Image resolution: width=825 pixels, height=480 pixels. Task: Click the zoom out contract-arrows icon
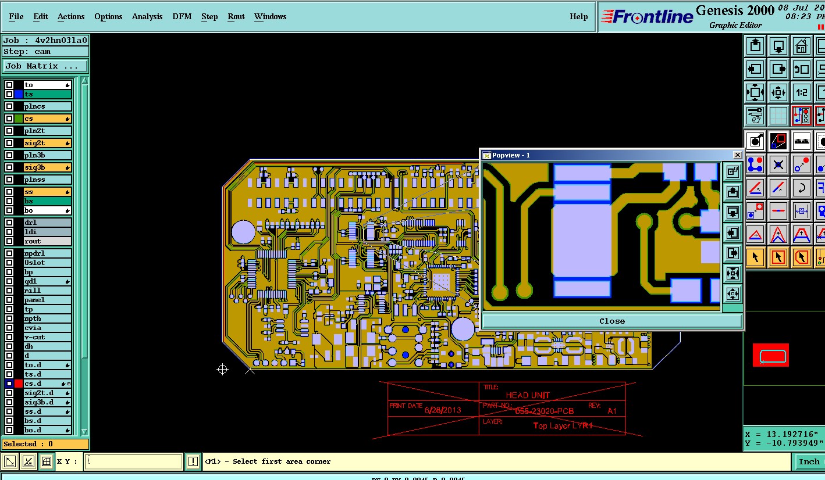coord(778,92)
